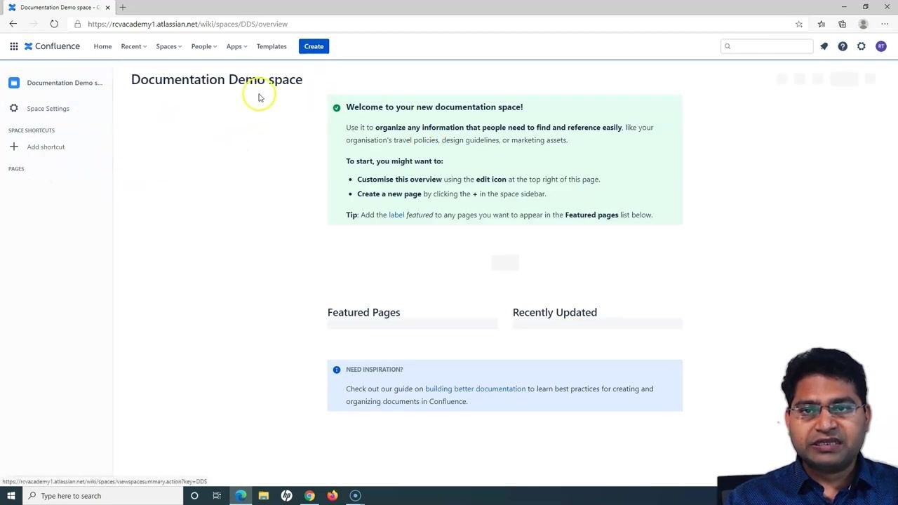Image resolution: width=898 pixels, height=505 pixels.
Task: Click the Windows Start button
Action: pos(11,496)
